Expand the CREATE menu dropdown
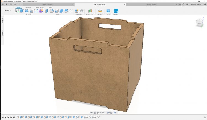This screenshot has height=120, width=207. 29,14
